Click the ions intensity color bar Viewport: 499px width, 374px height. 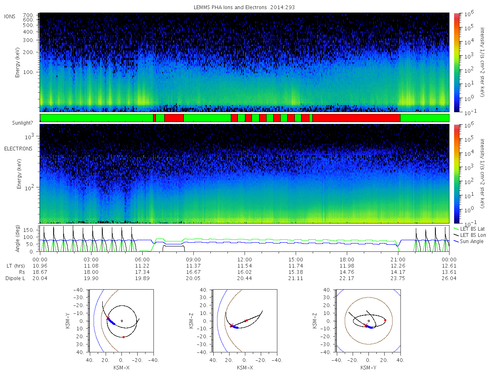point(456,62)
